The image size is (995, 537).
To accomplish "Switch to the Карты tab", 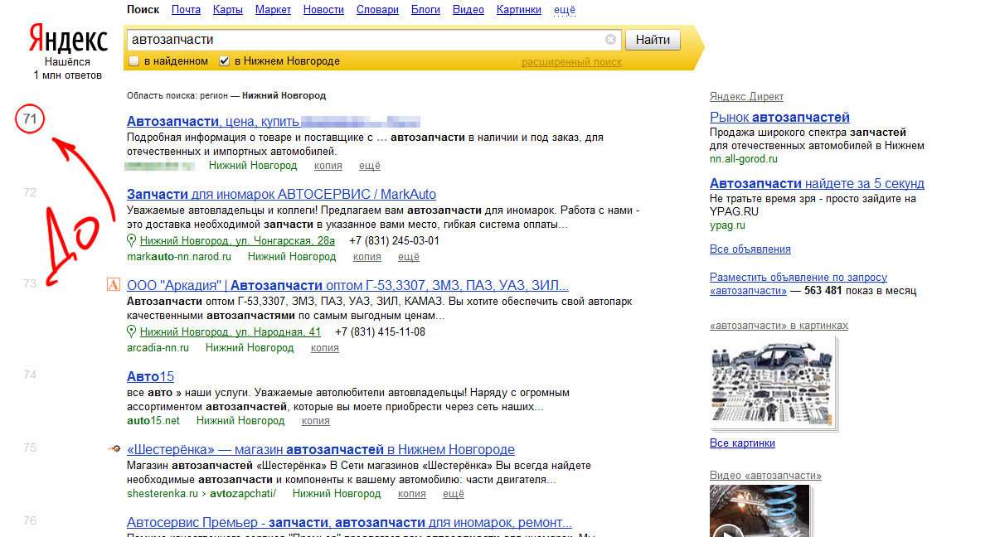I will click(228, 10).
